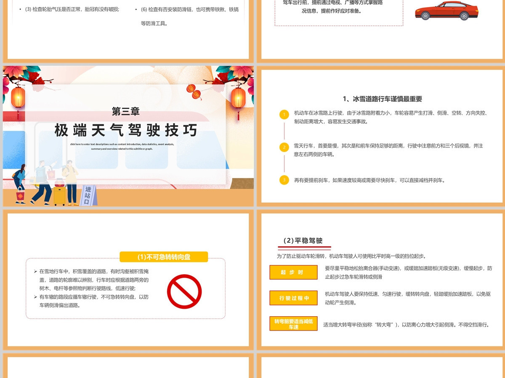The width and height of the screenshot is (505, 378).
Task: Click text starting 适当增大转弯半径
Action: point(406,325)
